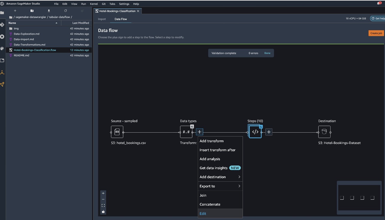This screenshot has width=385, height=220.
Task: Click analysis badge on Data types node
Action: pos(192,127)
